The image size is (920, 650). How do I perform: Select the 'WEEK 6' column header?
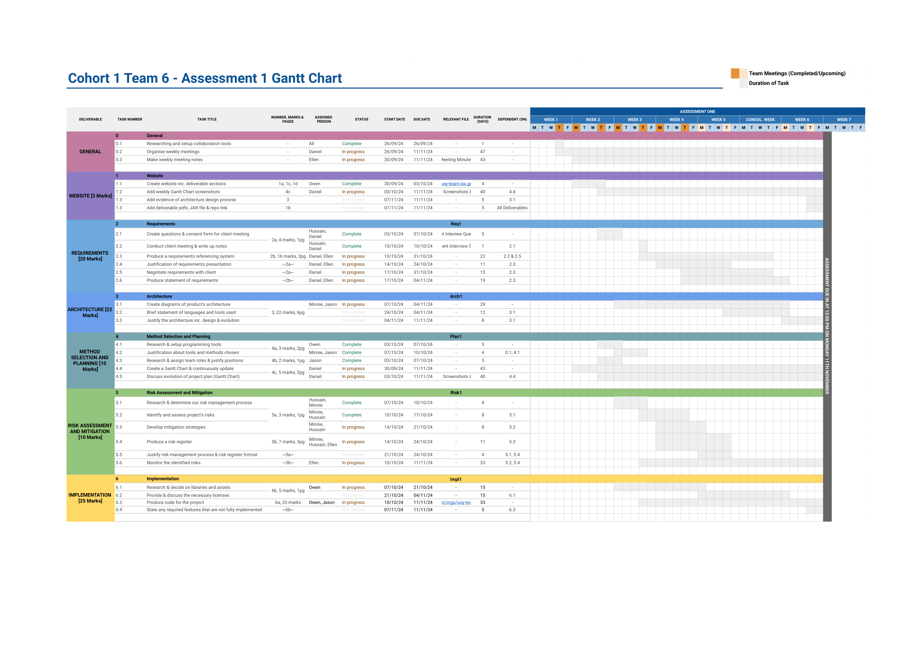tap(802, 120)
